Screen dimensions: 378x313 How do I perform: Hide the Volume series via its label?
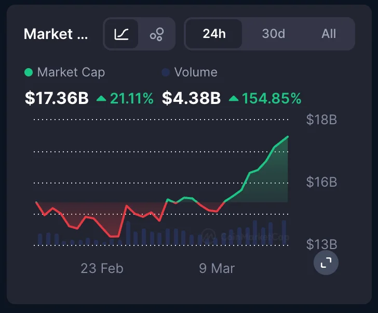(196, 73)
